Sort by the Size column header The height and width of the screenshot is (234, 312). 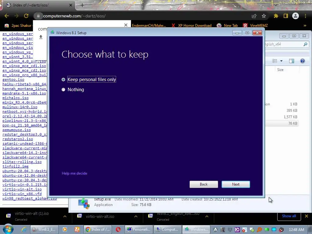[x=280, y=70]
